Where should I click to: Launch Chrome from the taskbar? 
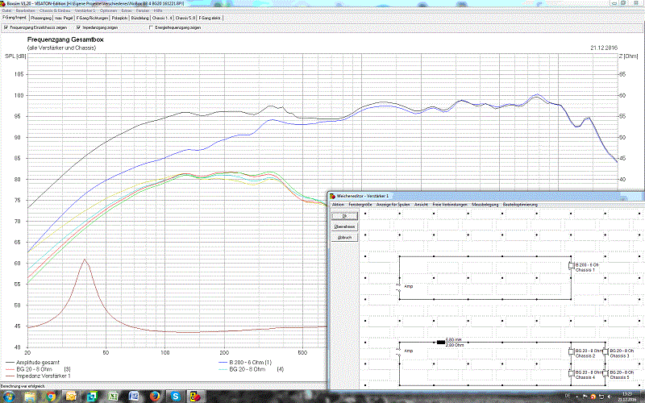coord(51,397)
